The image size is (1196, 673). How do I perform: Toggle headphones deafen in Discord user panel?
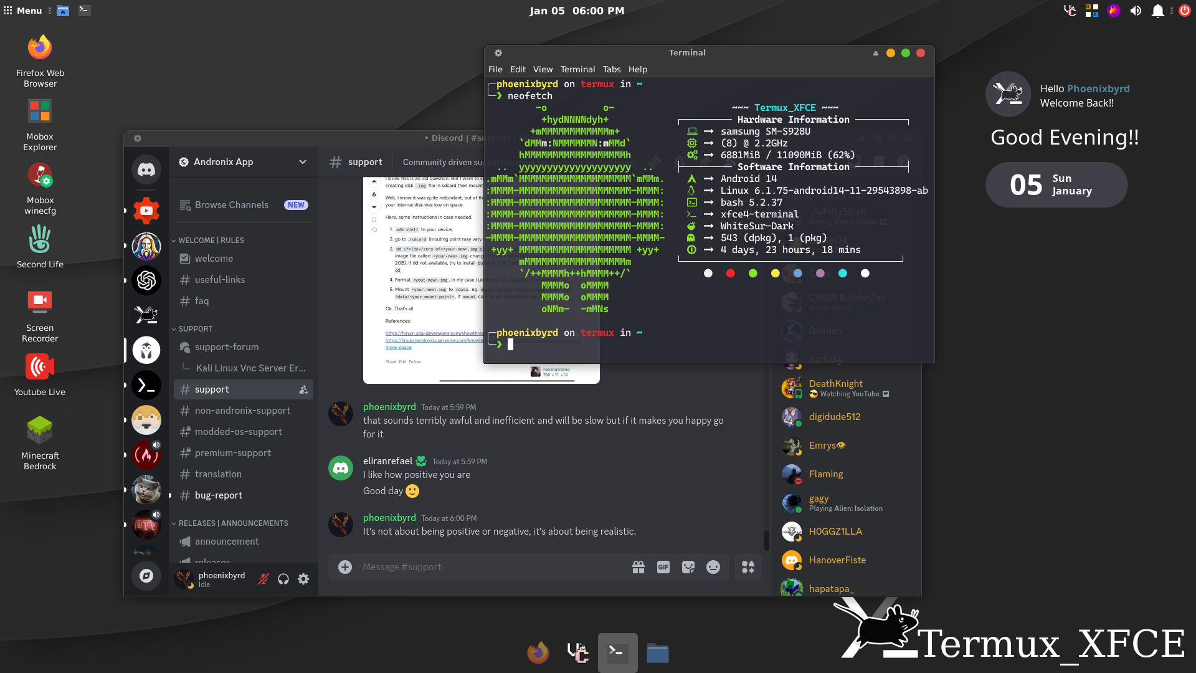pyautogui.click(x=283, y=579)
